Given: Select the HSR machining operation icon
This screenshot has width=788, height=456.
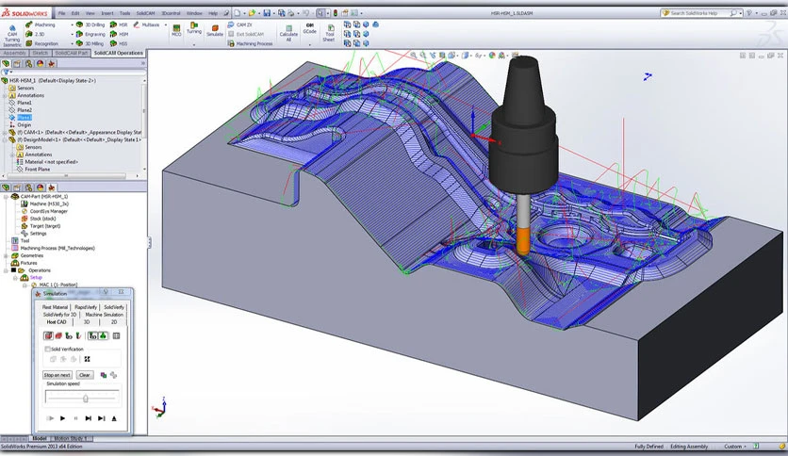Looking at the screenshot, I should [112, 24].
